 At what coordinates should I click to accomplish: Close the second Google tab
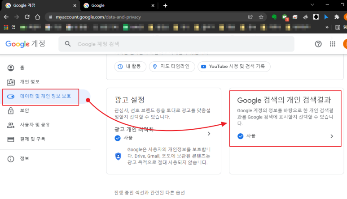[153, 5]
